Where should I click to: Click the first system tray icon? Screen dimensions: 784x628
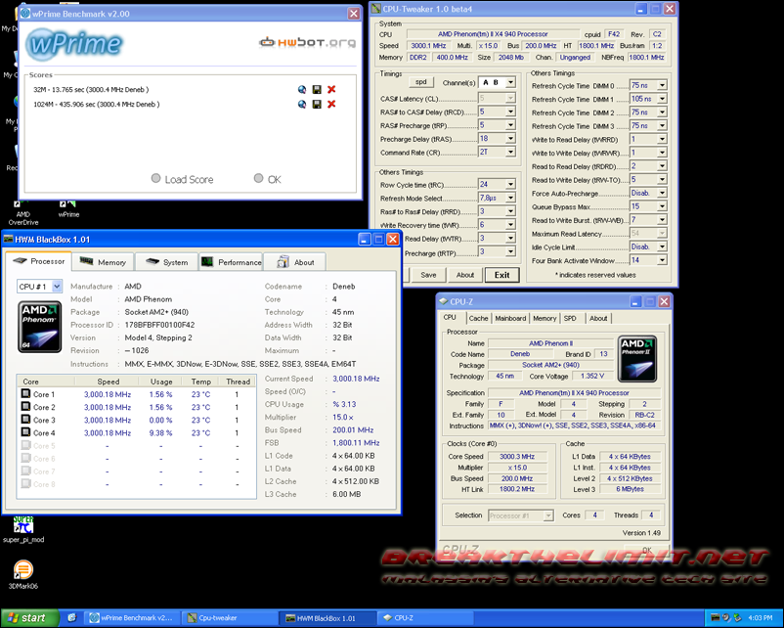[715, 618]
